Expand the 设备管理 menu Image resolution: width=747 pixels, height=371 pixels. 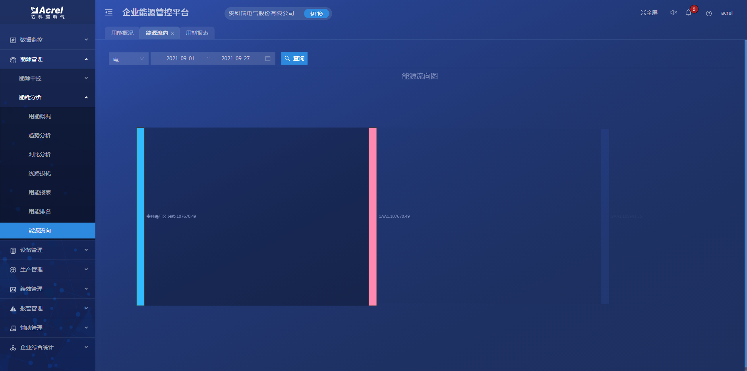(x=48, y=250)
